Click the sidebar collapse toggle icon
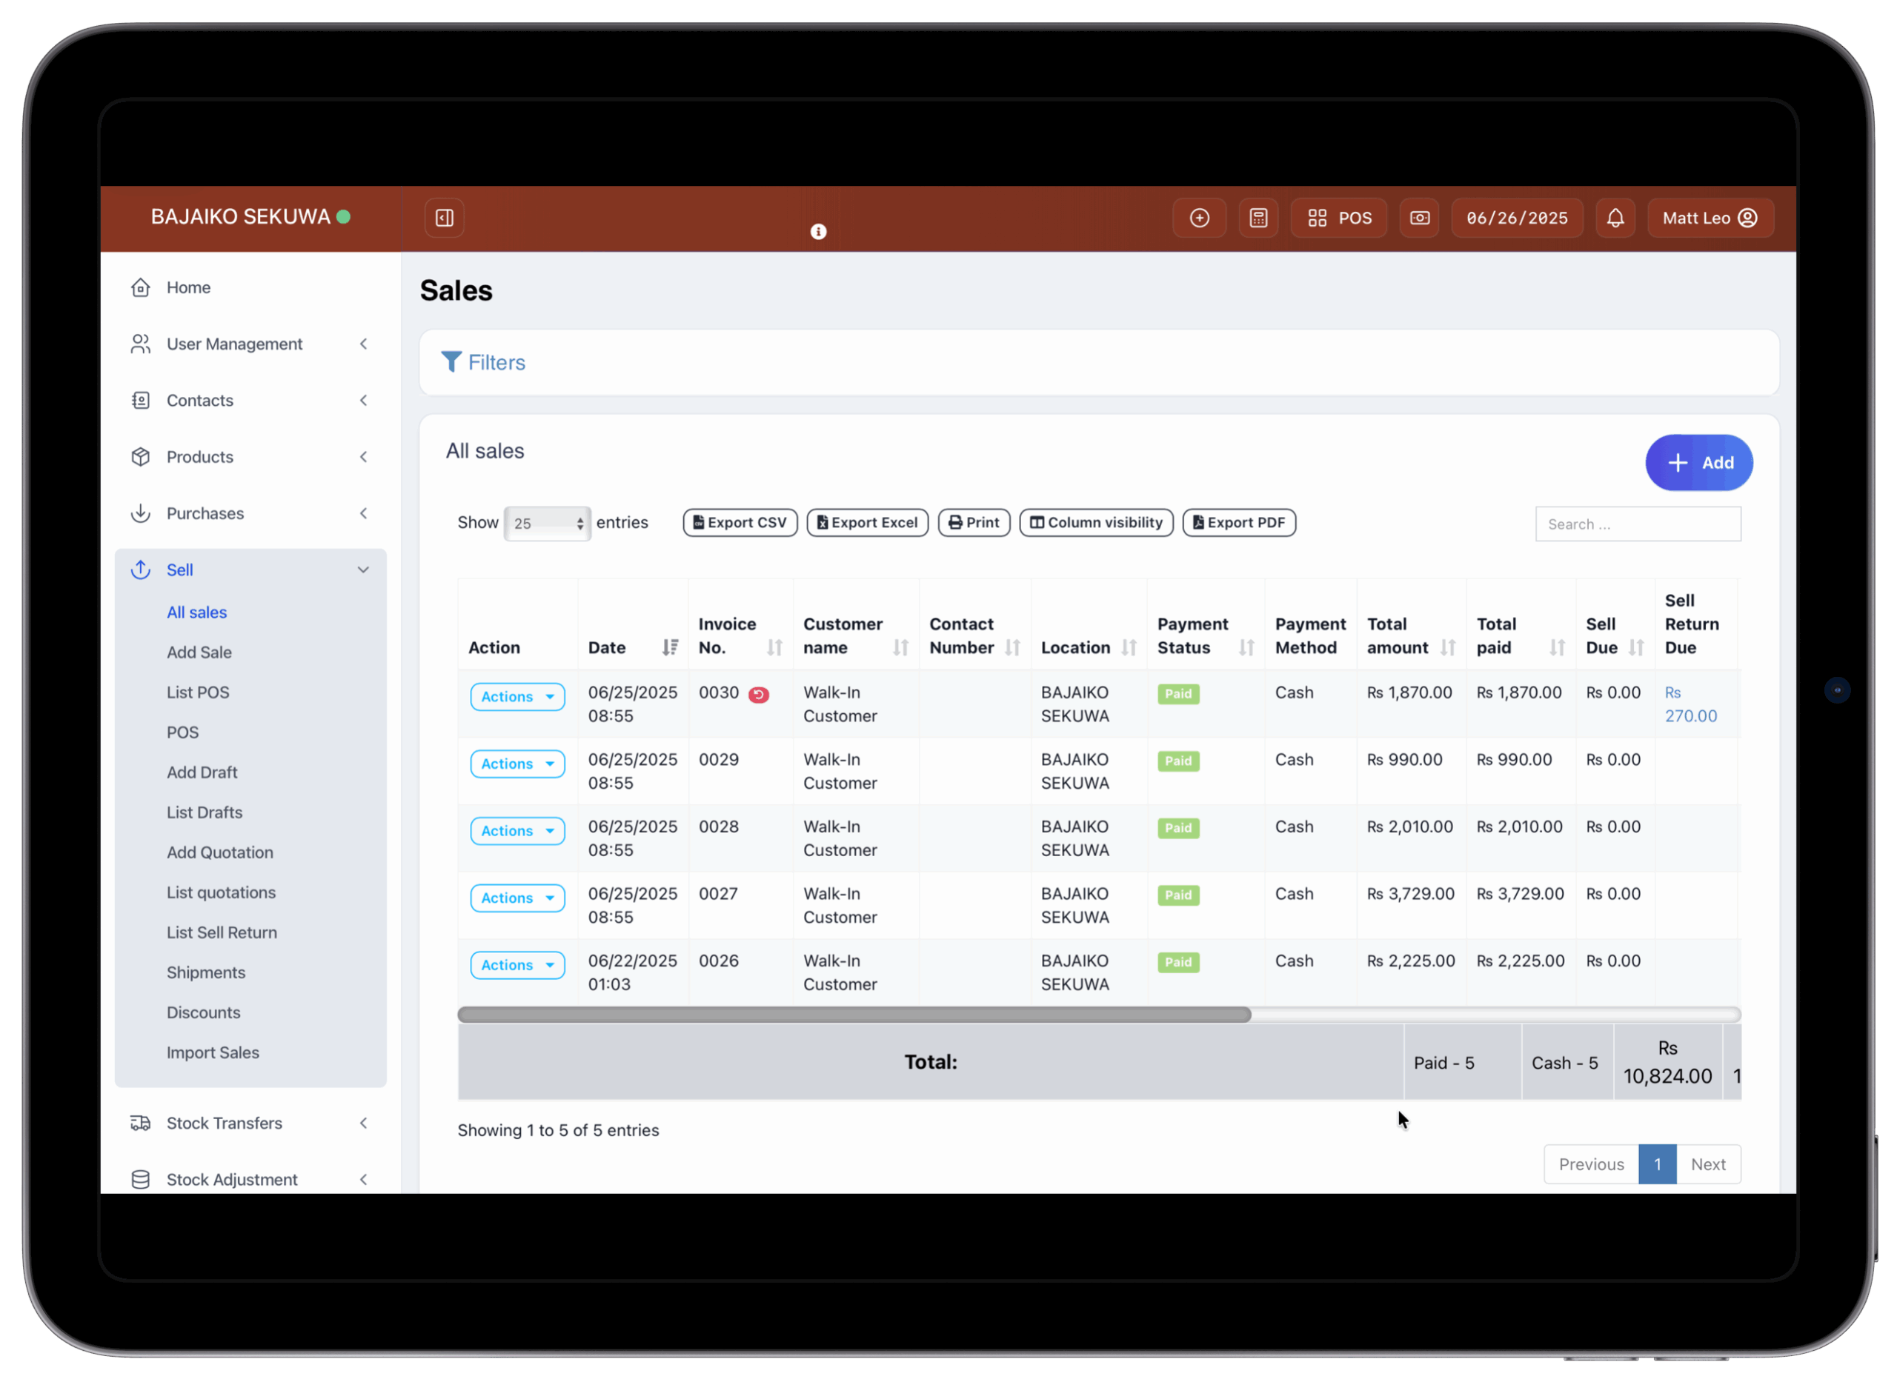 pyautogui.click(x=444, y=218)
